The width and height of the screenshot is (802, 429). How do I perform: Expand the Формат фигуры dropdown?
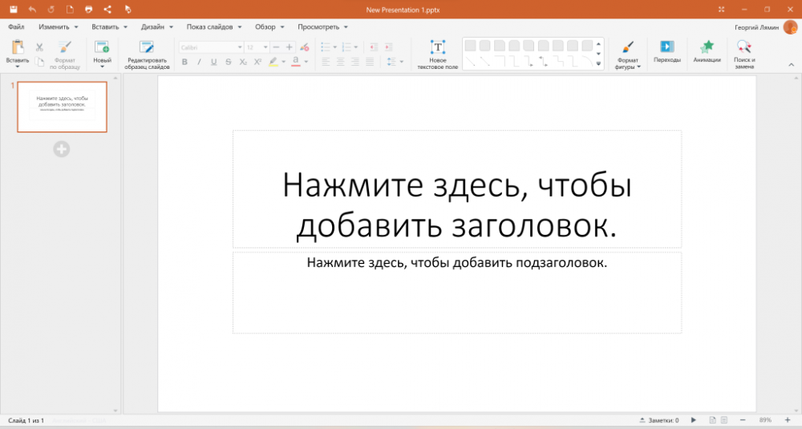coord(639,67)
